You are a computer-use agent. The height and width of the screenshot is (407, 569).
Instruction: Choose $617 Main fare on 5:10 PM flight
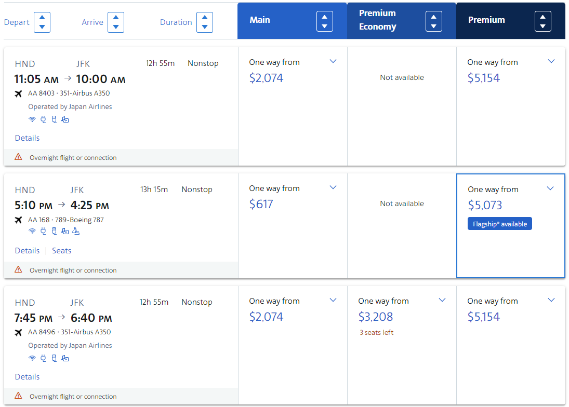point(293,226)
